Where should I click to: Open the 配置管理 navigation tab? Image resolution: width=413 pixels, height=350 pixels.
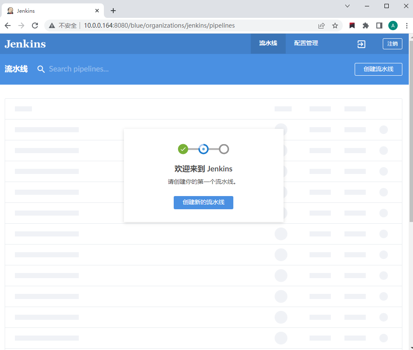pyautogui.click(x=306, y=43)
